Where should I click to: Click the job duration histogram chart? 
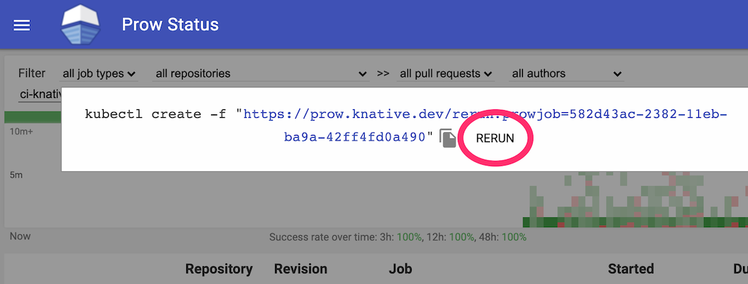[x=376, y=200]
